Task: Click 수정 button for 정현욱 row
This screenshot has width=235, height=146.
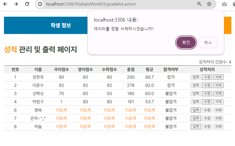Action: pyautogui.click(x=207, y=77)
